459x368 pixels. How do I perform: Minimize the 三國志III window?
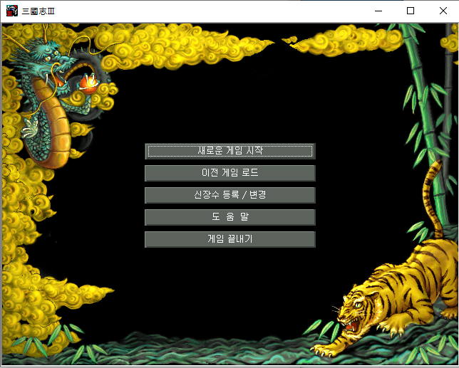click(378, 11)
